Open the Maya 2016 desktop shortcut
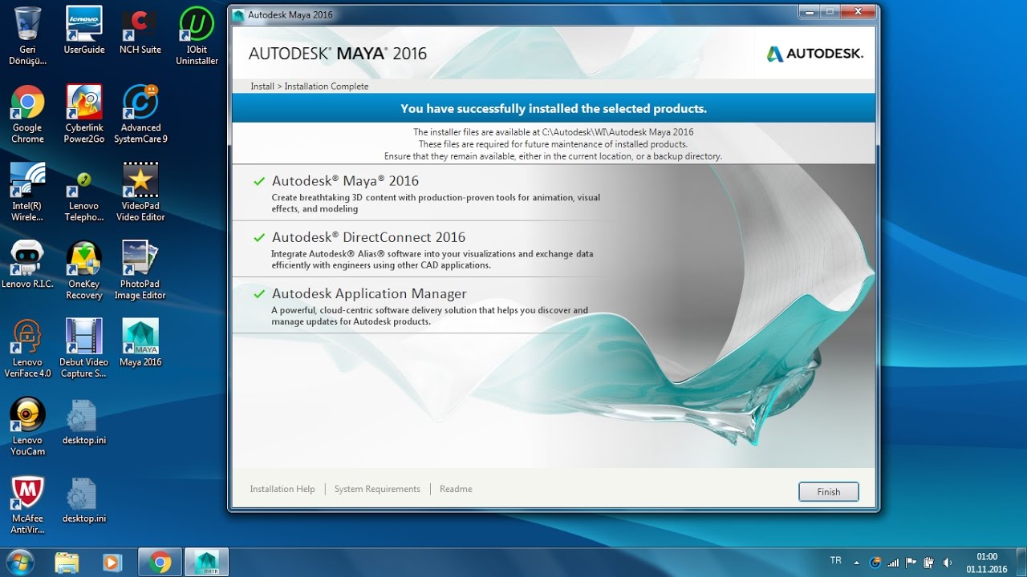 pos(140,343)
